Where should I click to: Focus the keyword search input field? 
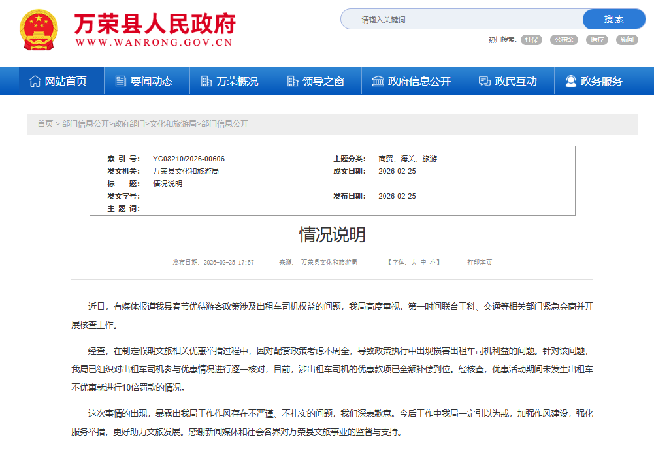click(462, 19)
